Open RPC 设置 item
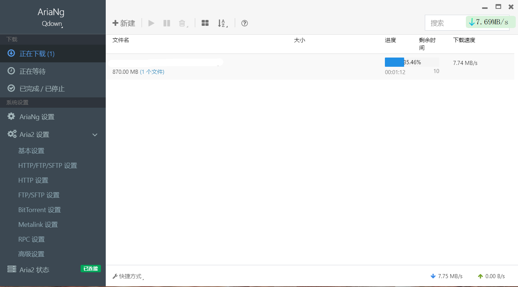This screenshot has width=518, height=287. 31,239
